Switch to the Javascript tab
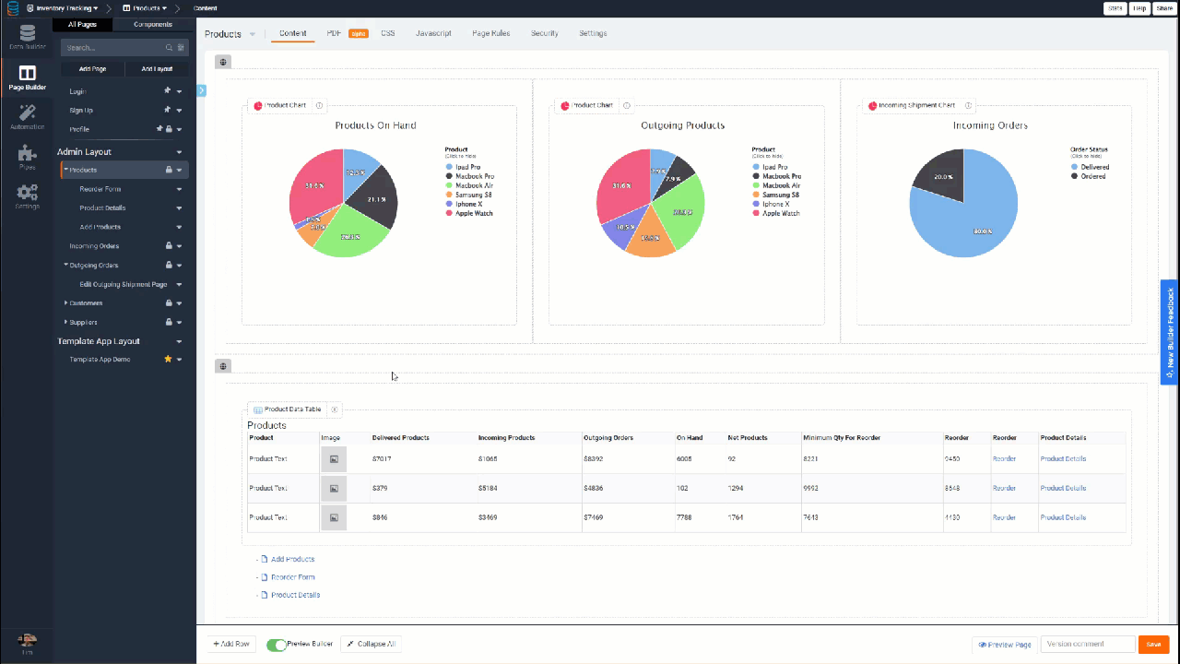The width and height of the screenshot is (1180, 664). (433, 33)
